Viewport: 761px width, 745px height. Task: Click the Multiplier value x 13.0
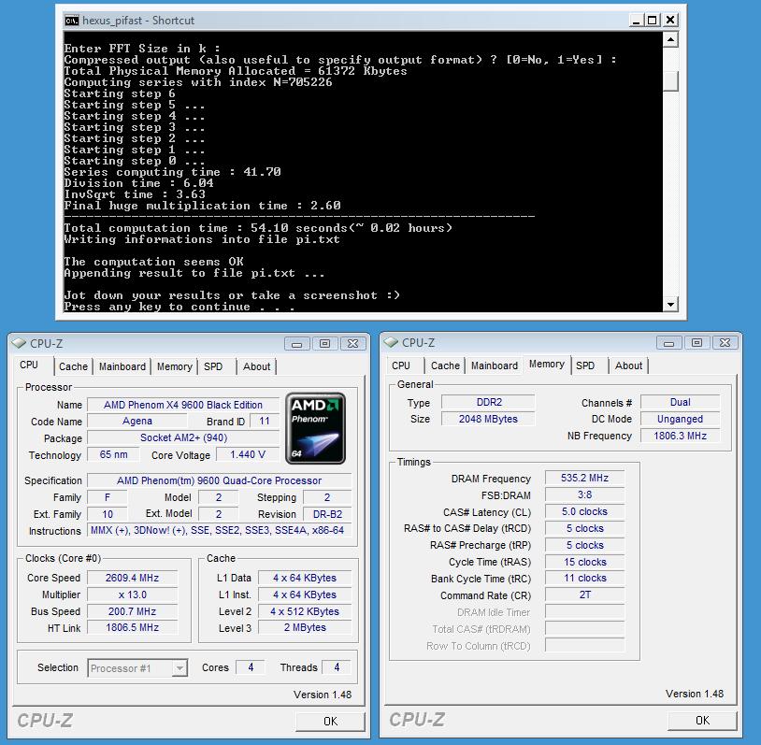point(132,595)
